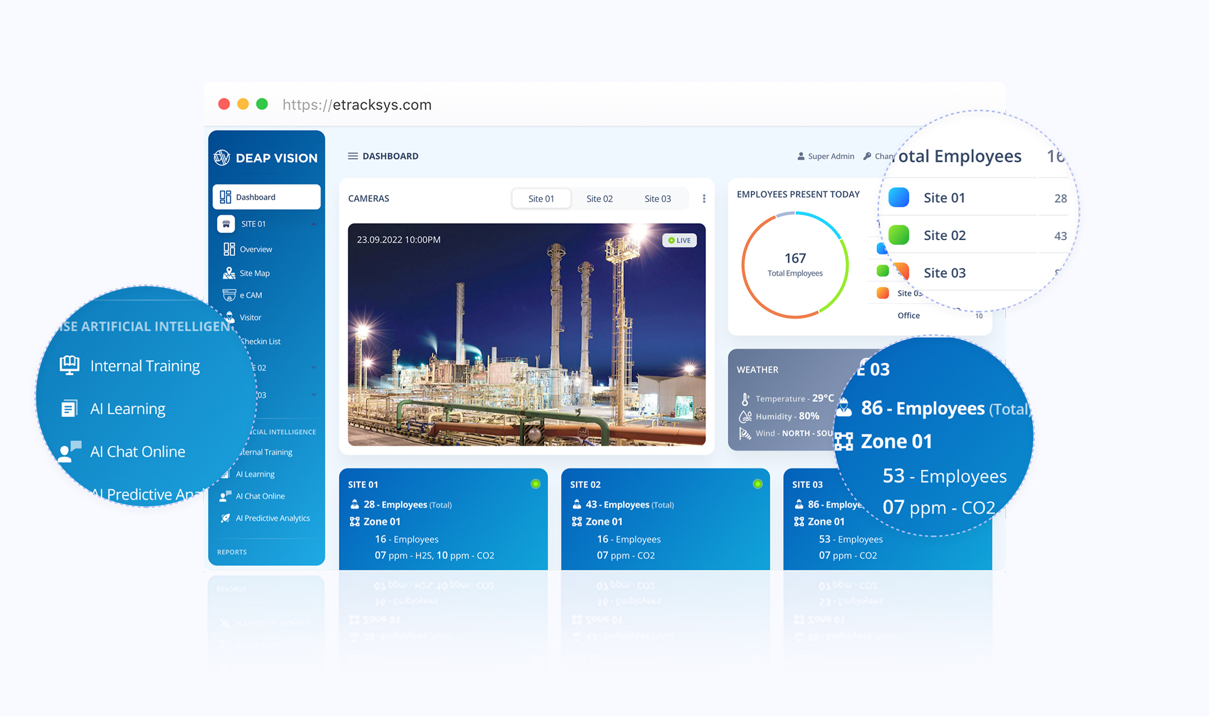The image size is (1209, 716).
Task: Expand the third site chevron in sidebar
Action: [x=314, y=394]
